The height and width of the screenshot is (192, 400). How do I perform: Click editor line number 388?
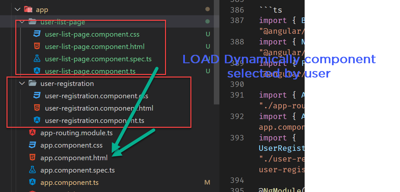click(x=237, y=42)
